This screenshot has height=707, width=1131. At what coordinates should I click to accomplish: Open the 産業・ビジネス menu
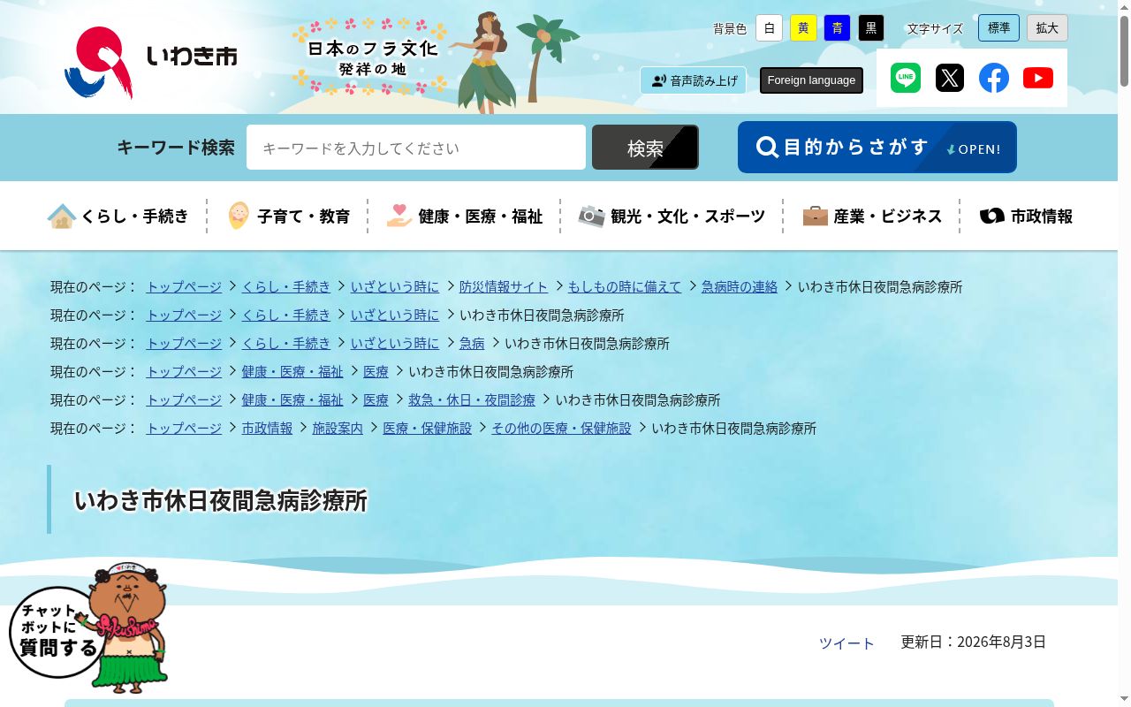pyautogui.click(x=872, y=216)
